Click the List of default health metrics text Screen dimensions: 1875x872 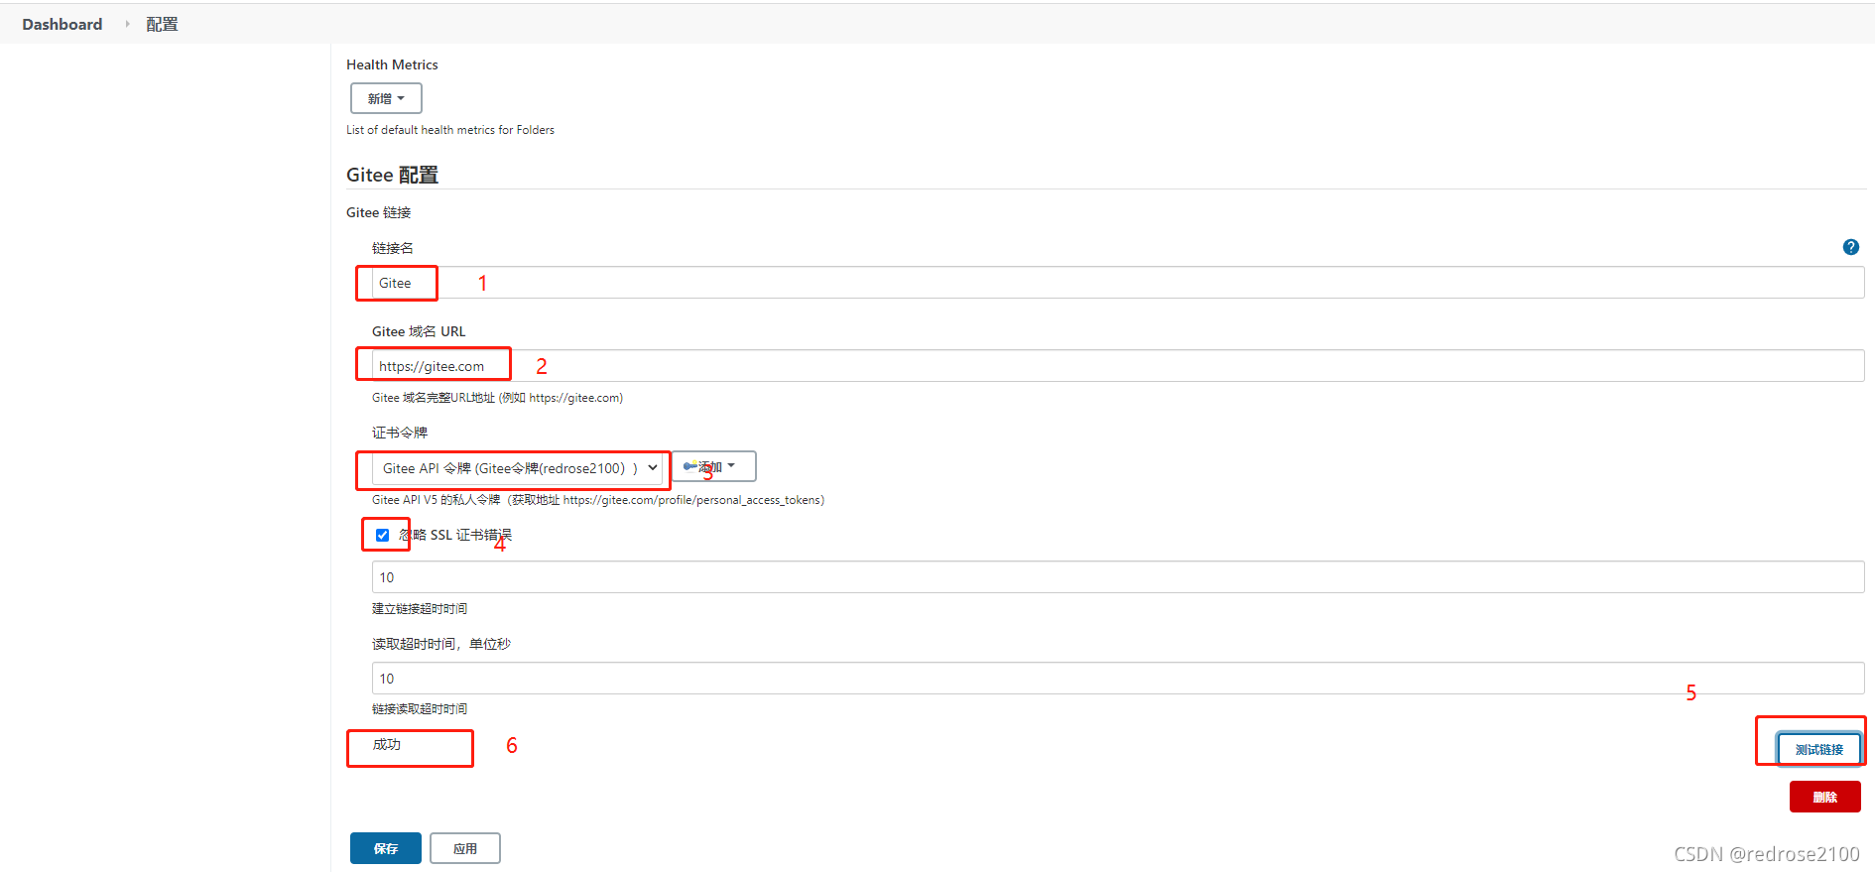(x=450, y=130)
